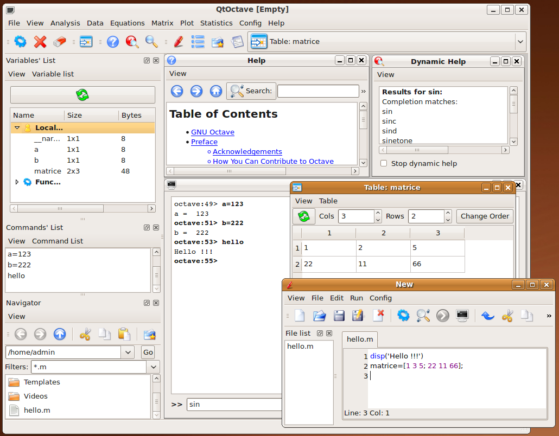Screen dimensions: 559x436
Task: Click the magnifying glass search icon in main toolbar
Action: click(x=151, y=42)
